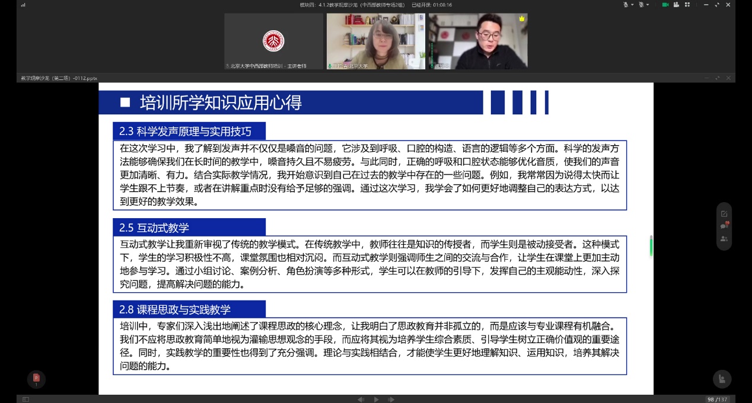Play the slideshow using the play arrow

[376, 399]
